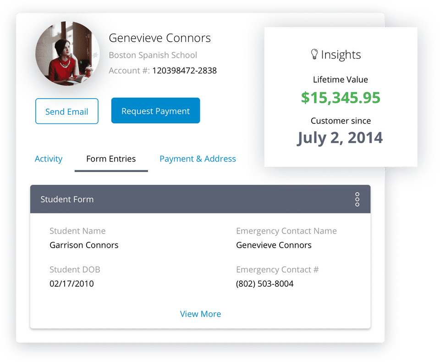This screenshot has width=440, height=362.
Task: Switch to the Activity tab
Action: coord(49,159)
